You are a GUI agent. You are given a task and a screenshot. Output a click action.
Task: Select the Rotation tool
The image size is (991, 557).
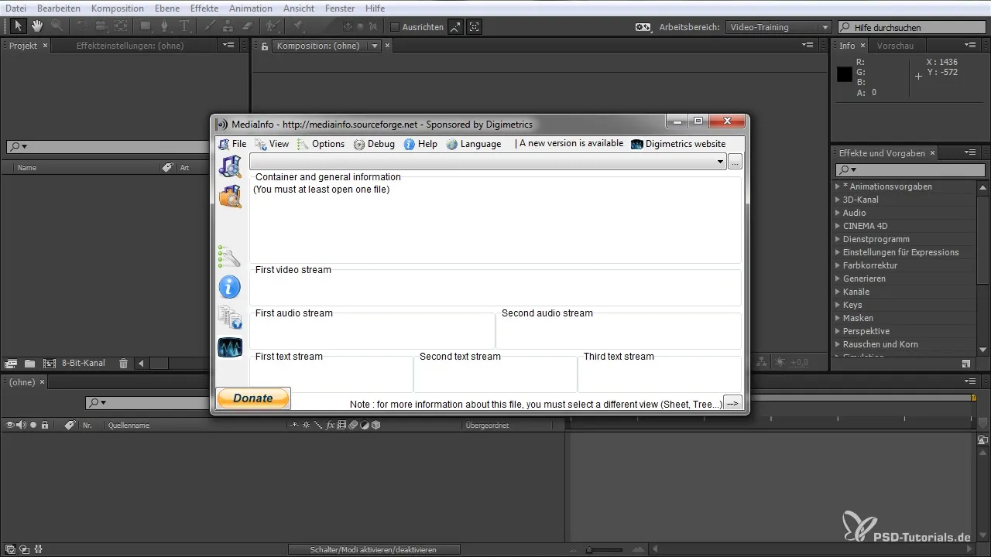[82, 26]
